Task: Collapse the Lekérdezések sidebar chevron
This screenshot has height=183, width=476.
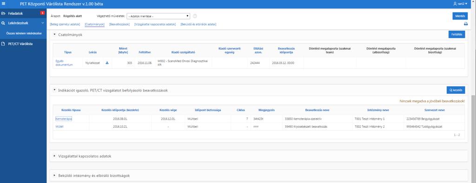Action: [x=42, y=23]
